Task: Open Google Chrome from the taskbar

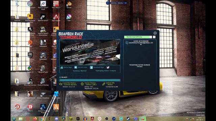Action: 42,119
